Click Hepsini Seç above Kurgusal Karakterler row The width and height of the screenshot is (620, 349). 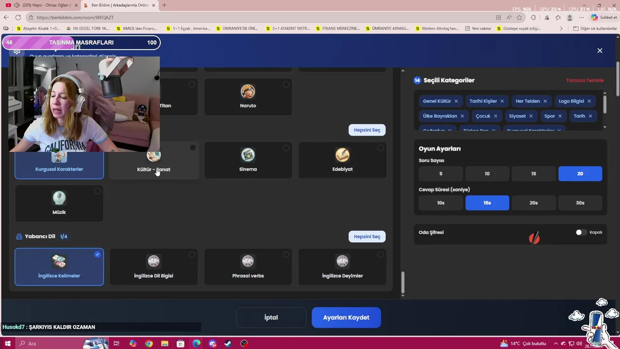click(367, 130)
